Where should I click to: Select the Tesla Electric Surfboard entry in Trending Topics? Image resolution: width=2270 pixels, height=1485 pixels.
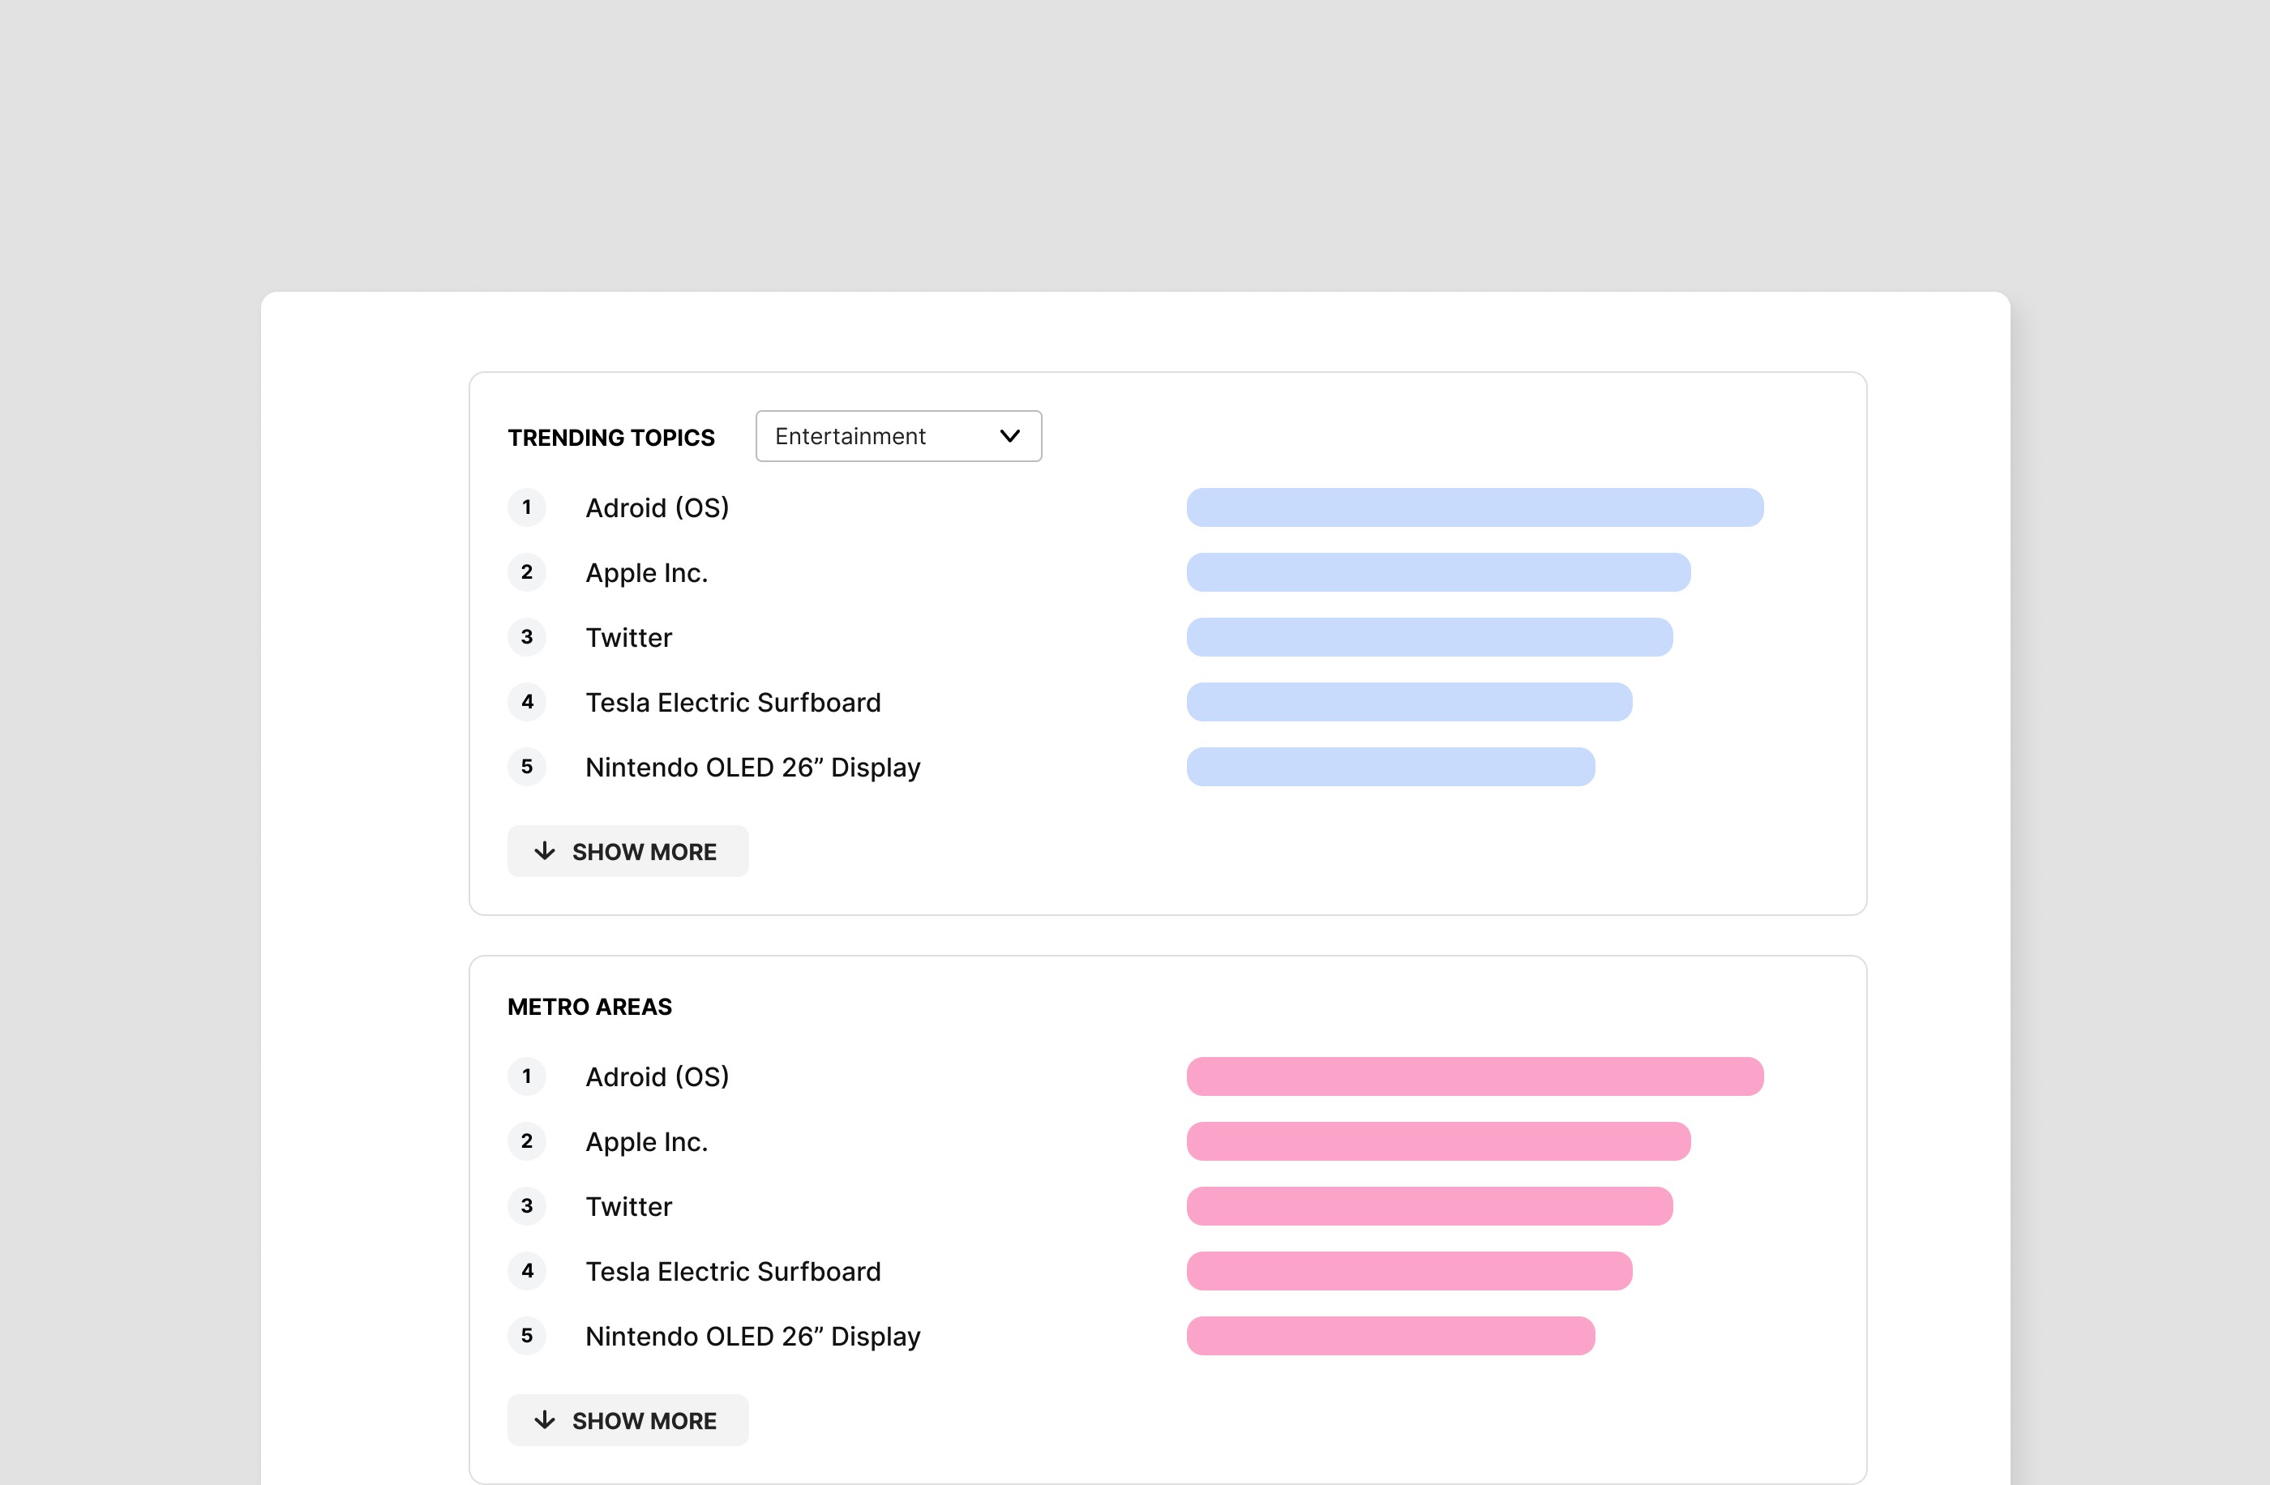733,702
